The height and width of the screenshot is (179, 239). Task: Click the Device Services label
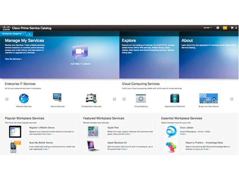58,106
